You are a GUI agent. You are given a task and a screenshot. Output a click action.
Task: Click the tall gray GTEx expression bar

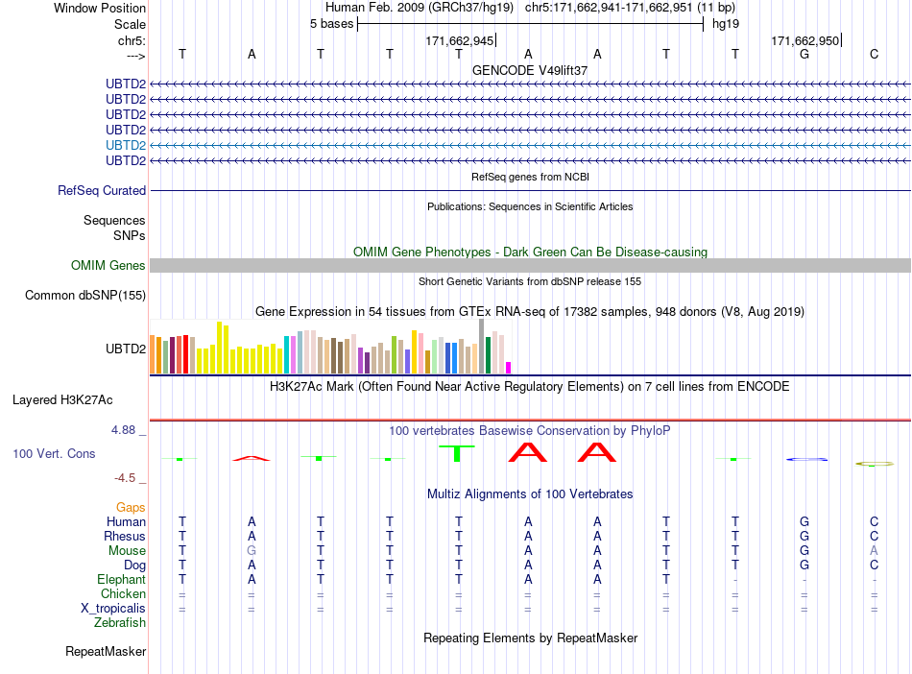pos(482,346)
